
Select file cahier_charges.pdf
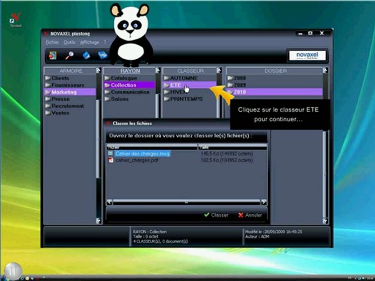tap(137, 160)
